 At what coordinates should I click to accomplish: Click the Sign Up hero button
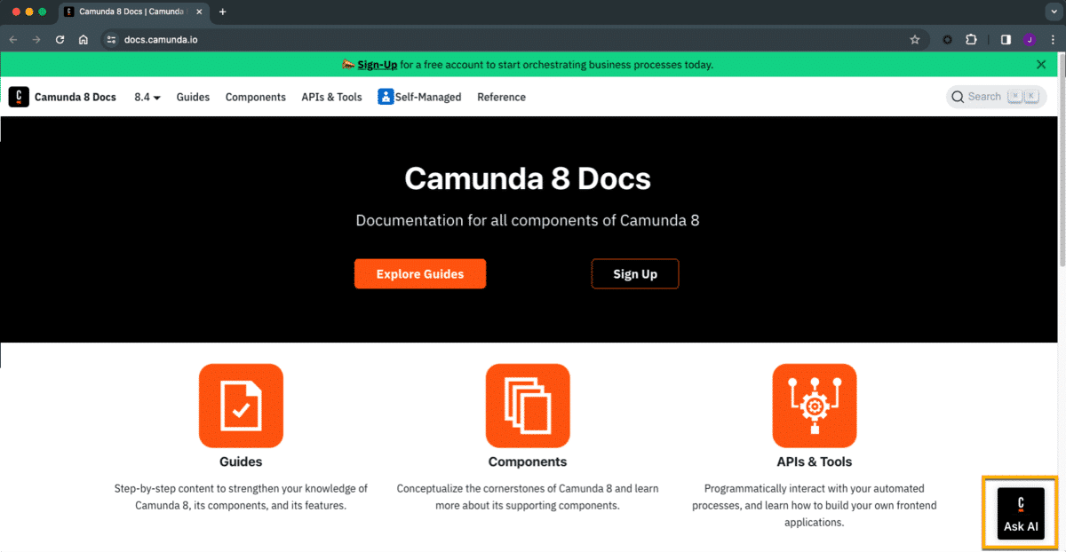(x=635, y=274)
